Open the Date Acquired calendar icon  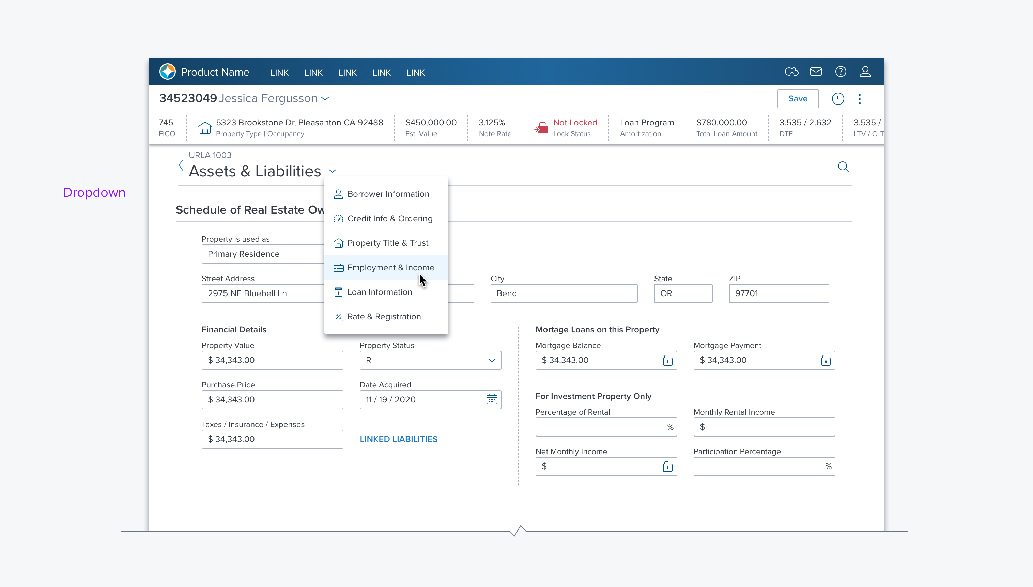tap(492, 399)
